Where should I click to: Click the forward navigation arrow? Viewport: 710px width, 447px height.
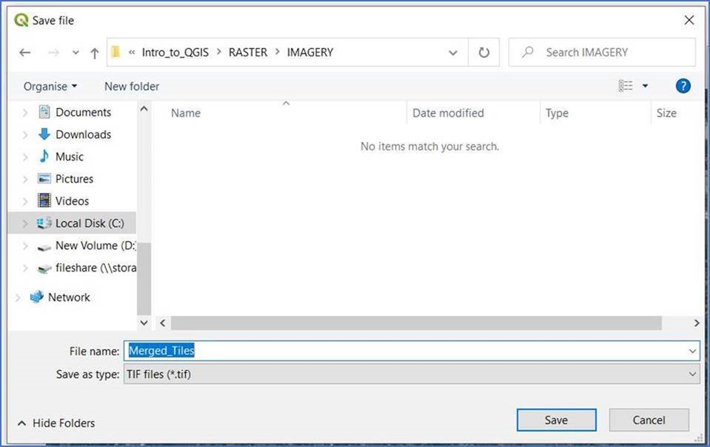click(53, 53)
